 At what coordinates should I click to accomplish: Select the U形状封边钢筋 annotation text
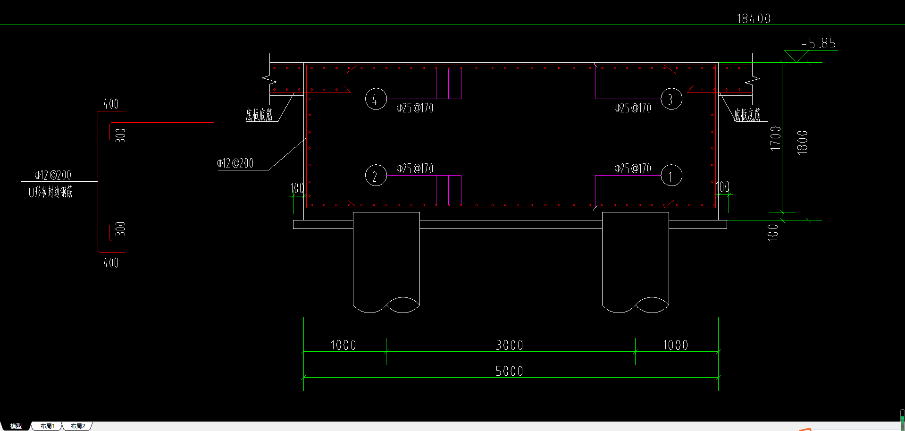51,192
